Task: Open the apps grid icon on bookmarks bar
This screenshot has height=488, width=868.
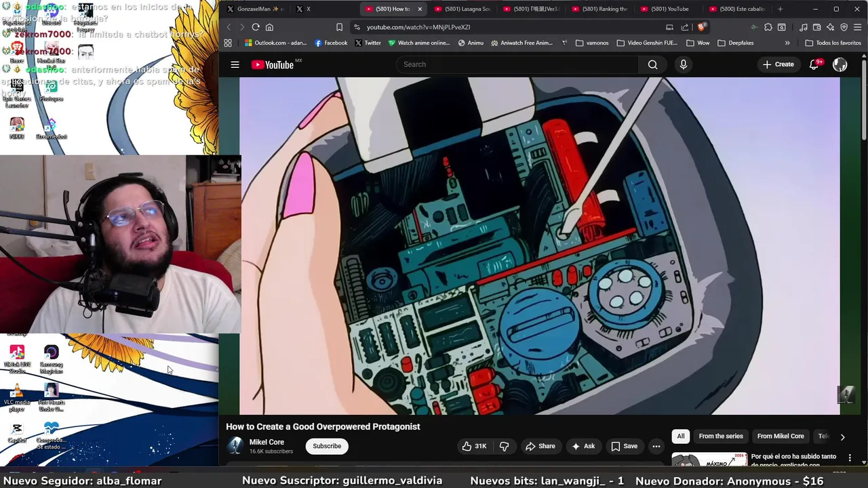Action: tap(228, 43)
